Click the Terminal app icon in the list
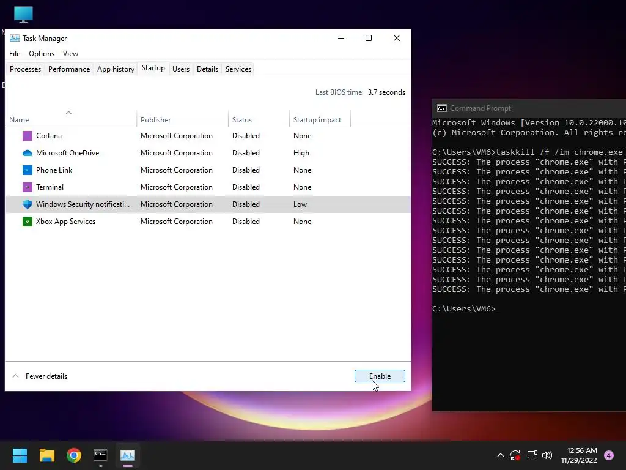 [x=27, y=187]
